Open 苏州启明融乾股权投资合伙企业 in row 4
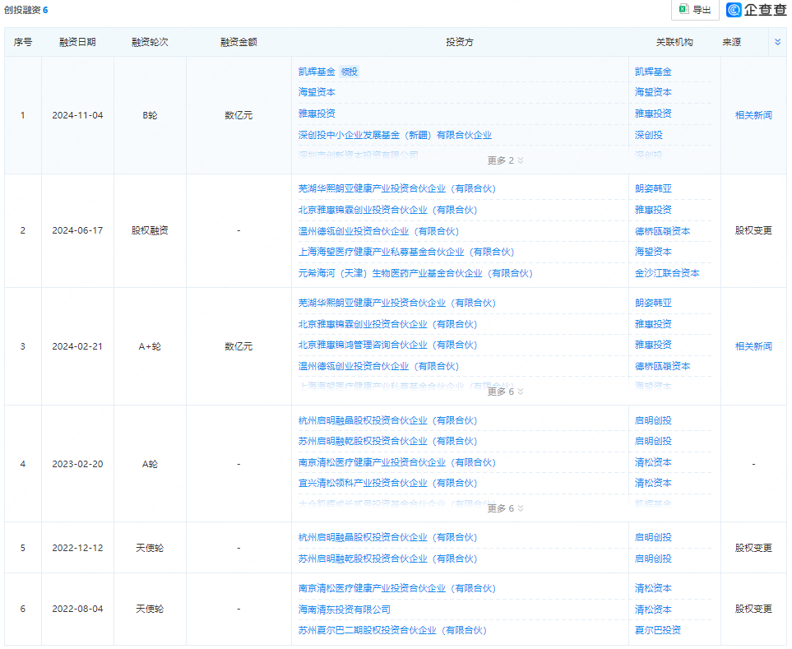The height and width of the screenshot is (649, 792). click(x=388, y=442)
